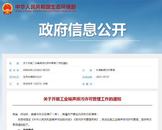Click the 政府信息公开 banner heading
Image resolution: width=162 pixels, height=130 pixels.
point(82,30)
